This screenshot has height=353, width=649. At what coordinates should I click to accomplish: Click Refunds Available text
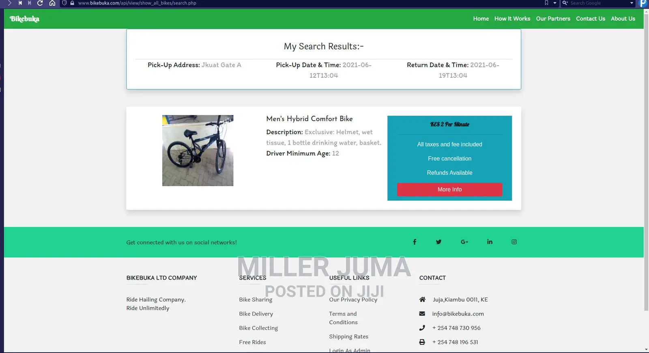pyautogui.click(x=449, y=173)
